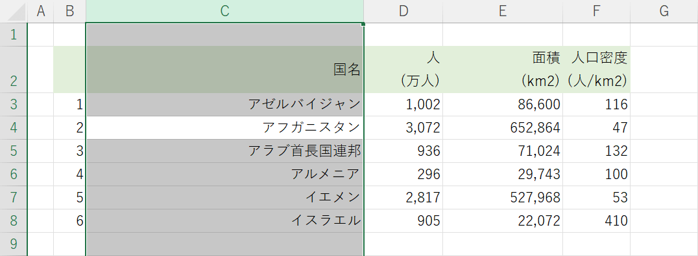Click index cell for アラブ首長国連邦 row
The width and height of the screenshot is (698, 256).
click(69, 151)
